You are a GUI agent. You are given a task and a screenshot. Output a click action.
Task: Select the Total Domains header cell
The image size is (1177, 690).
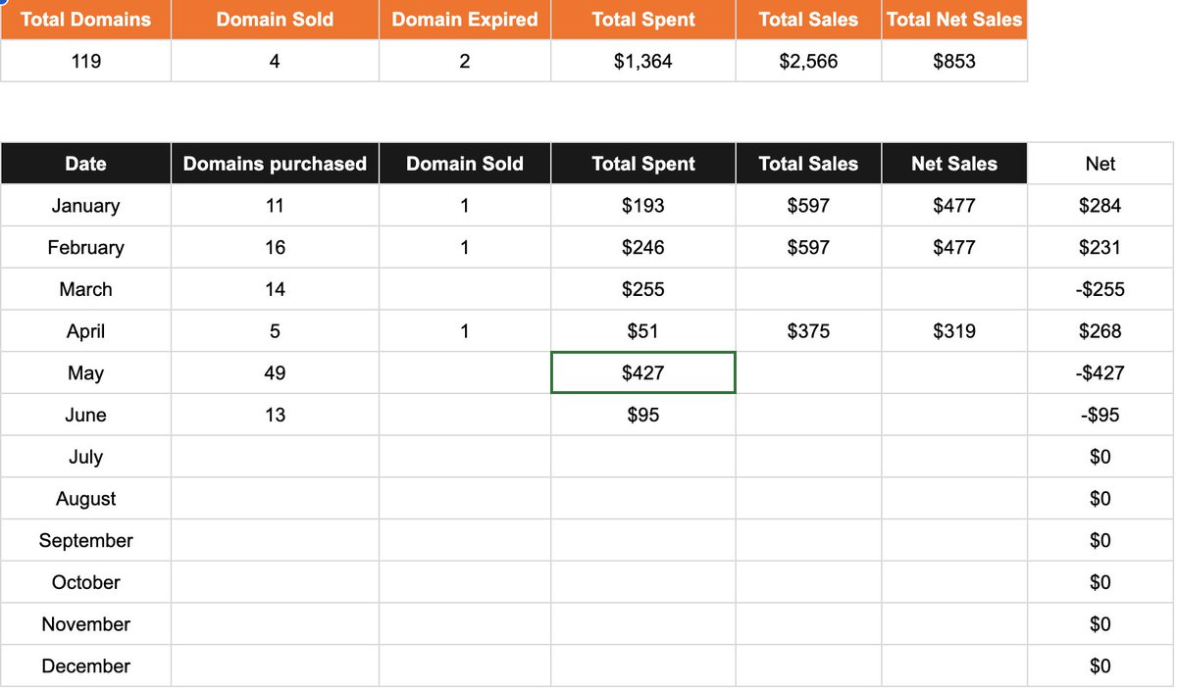(85, 20)
